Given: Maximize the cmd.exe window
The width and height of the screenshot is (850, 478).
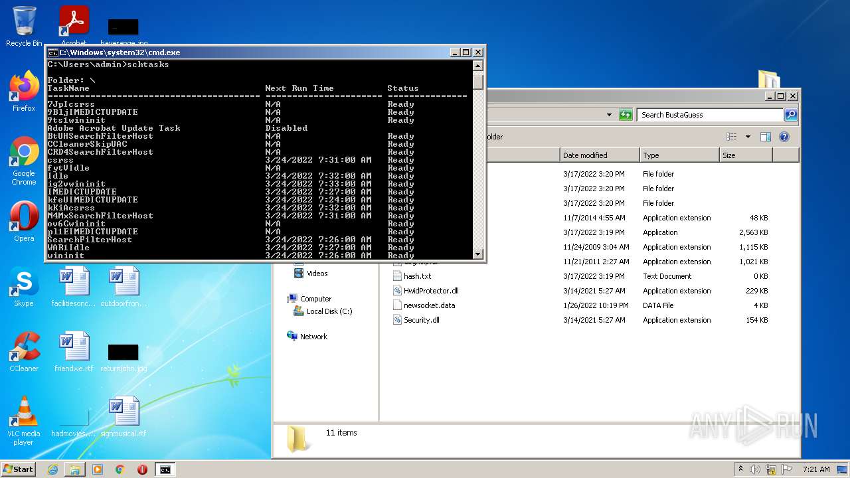Looking at the screenshot, I should pos(466,52).
